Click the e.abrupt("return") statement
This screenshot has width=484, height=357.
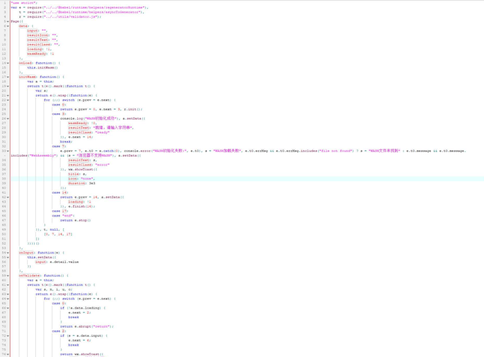pyautogui.click(x=87, y=327)
